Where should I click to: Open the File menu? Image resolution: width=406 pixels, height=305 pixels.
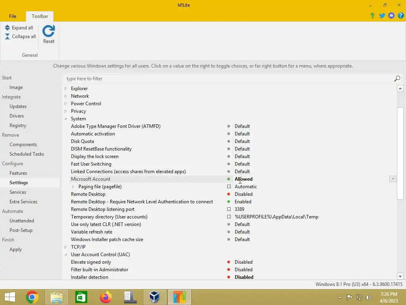(x=13, y=16)
